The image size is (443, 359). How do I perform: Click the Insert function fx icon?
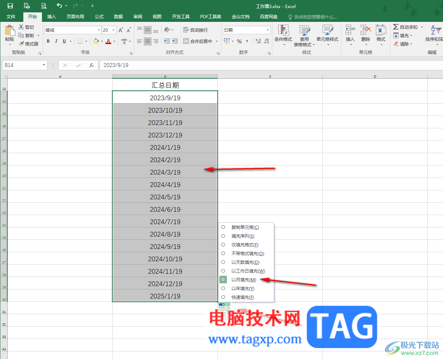[x=92, y=65]
